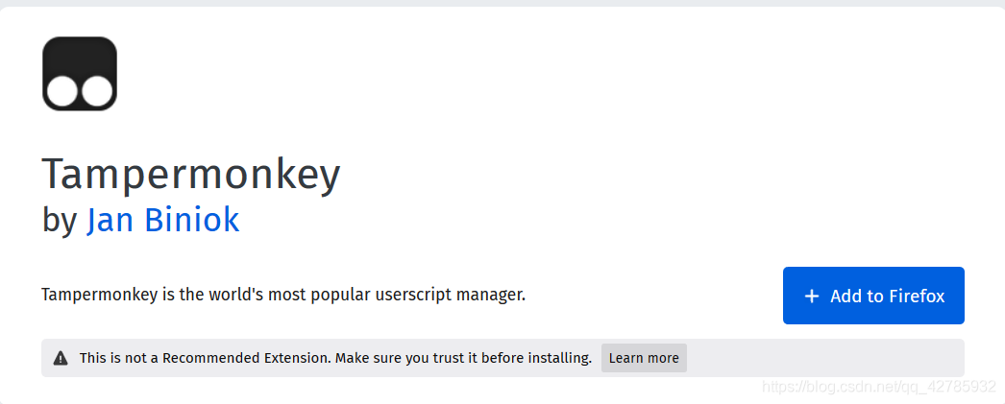This screenshot has height=404, width=1005.
Task: Click empty gray area of the warning banner
Action: pos(826,358)
